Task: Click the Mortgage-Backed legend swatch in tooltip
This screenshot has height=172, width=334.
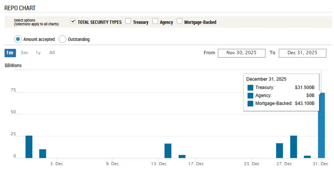Action: click(x=251, y=104)
